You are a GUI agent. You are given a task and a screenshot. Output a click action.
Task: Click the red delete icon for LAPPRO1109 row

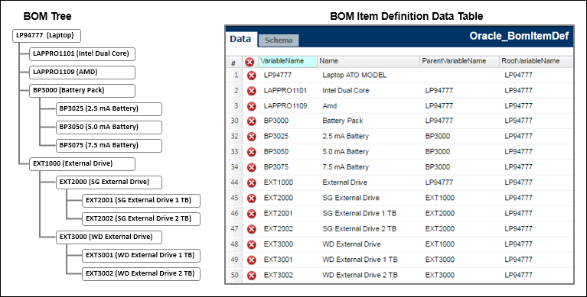coord(252,106)
